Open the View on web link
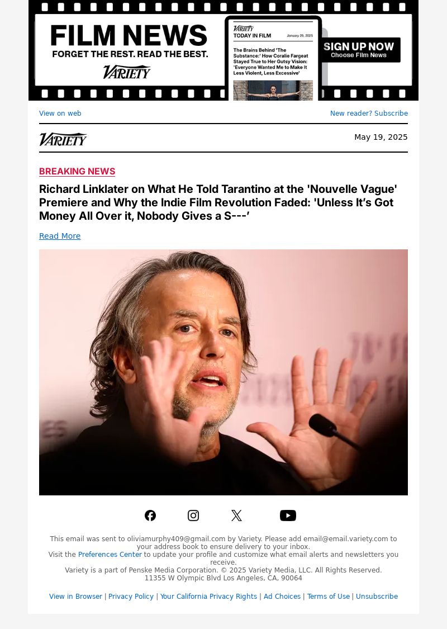The height and width of the screenshot is (629, 447). [x=60, y=113]
